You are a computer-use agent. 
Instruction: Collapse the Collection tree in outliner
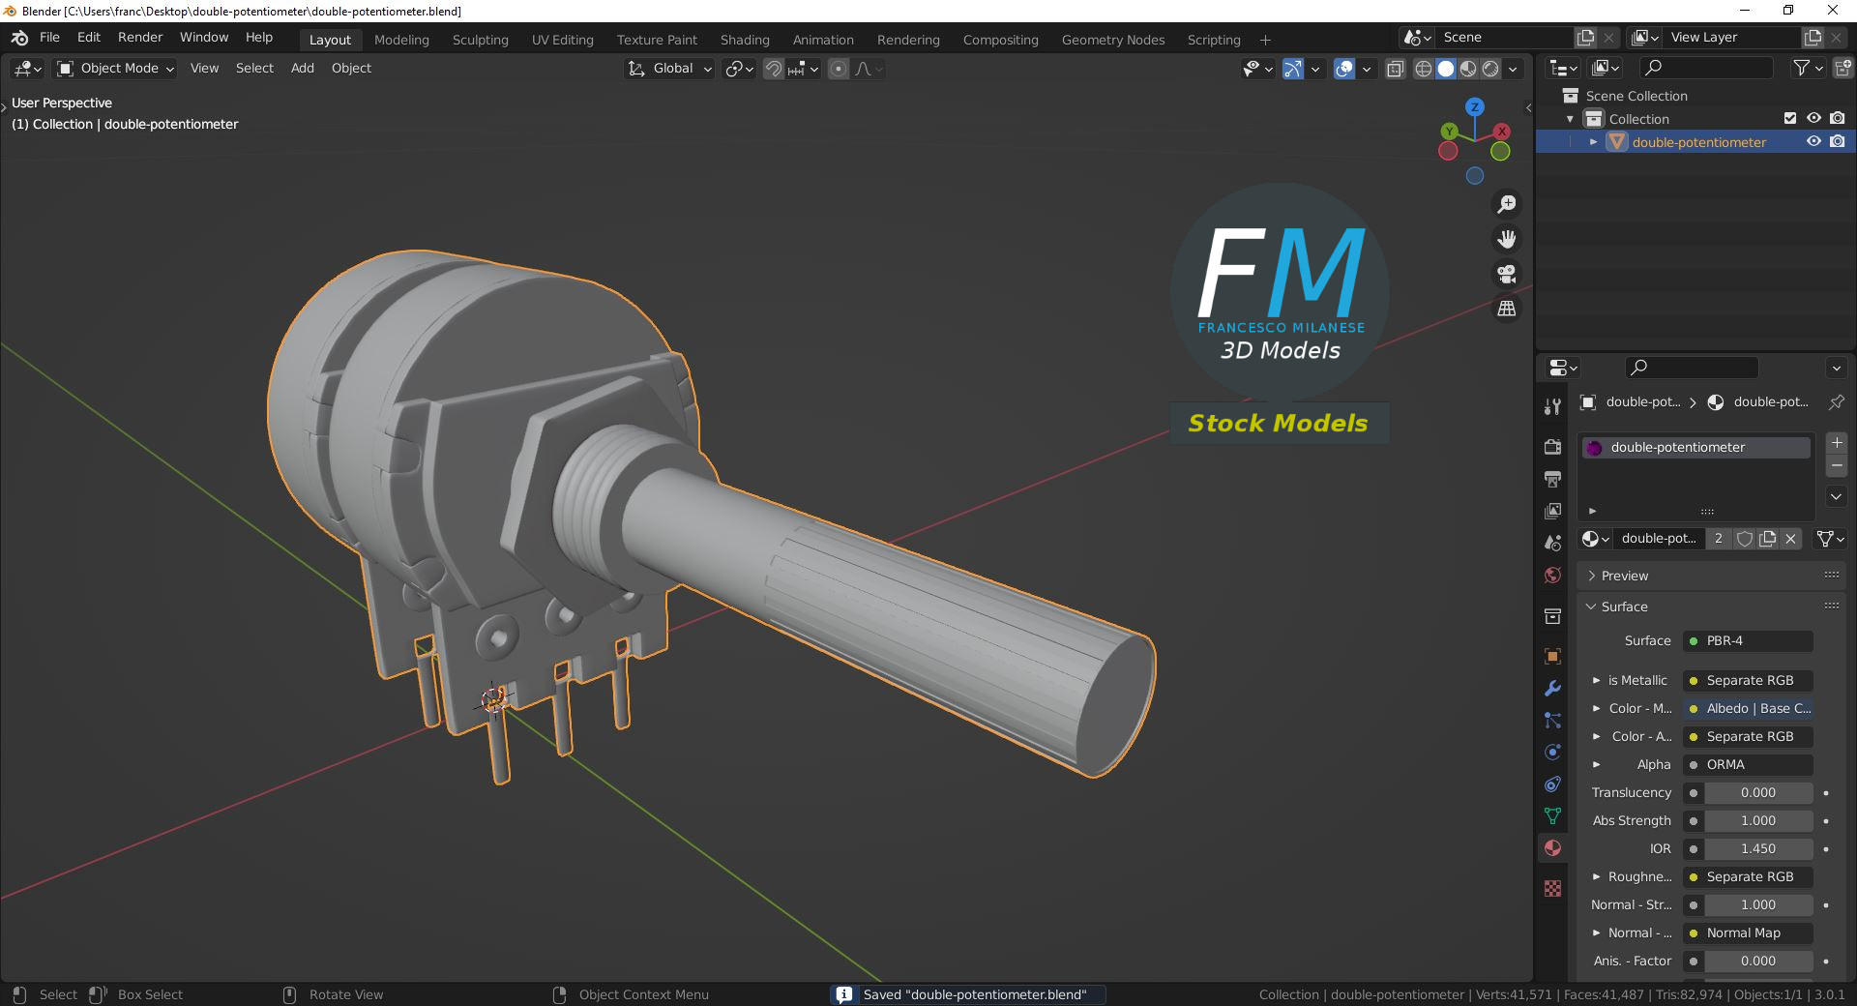point(1570,119)
